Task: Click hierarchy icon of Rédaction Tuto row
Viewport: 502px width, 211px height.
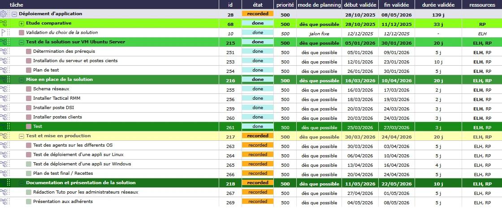Action: tap(4, 192)
